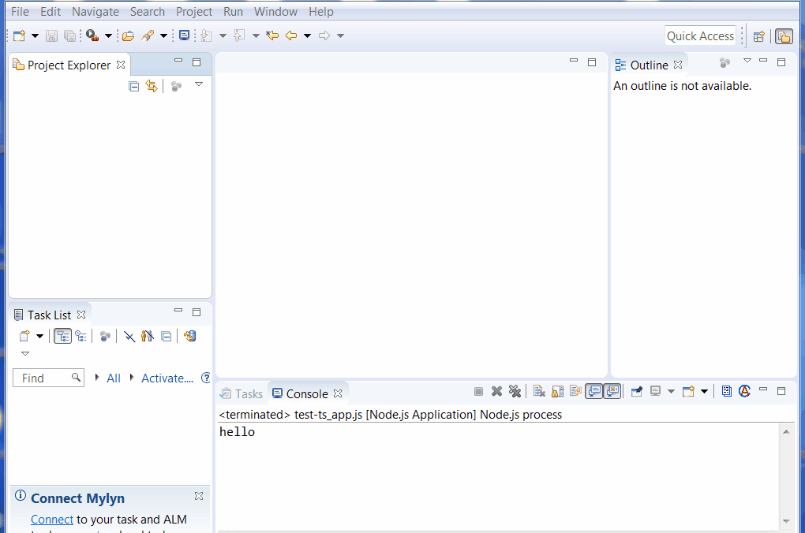Open the Quick Access switcher icon
Viewport: 805px width, 533px height.
[700, 35]
